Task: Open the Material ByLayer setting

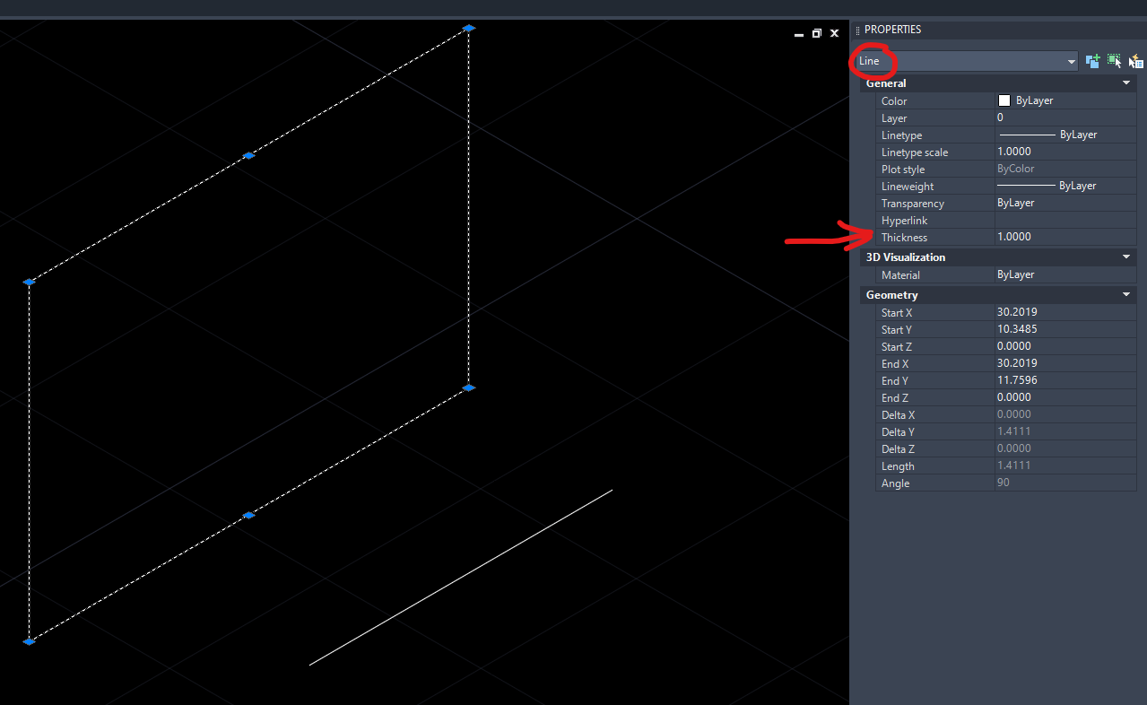Action: click(x=1065, y=274)
